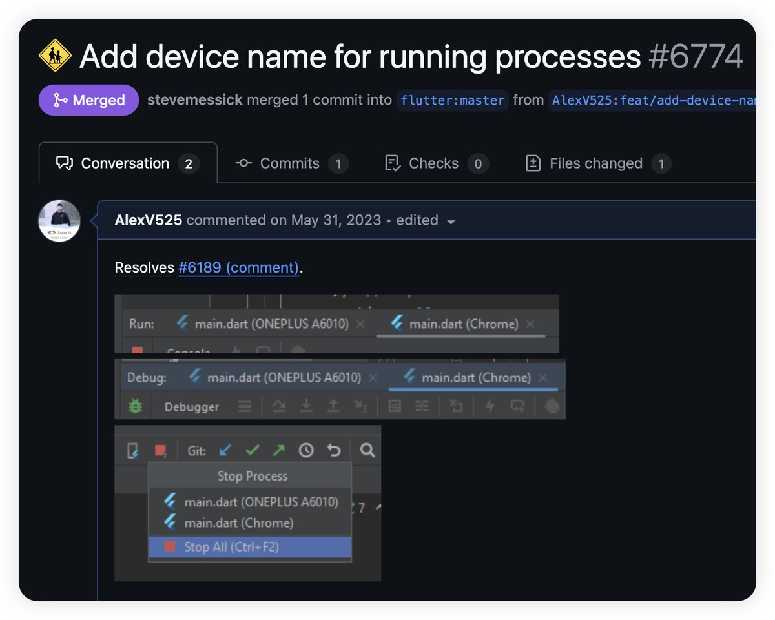The height and width of the screenshot is (620, 775).
Task: Click the Conversation count badge '2'
Action: pyautogui.click(x=189, y=164)
